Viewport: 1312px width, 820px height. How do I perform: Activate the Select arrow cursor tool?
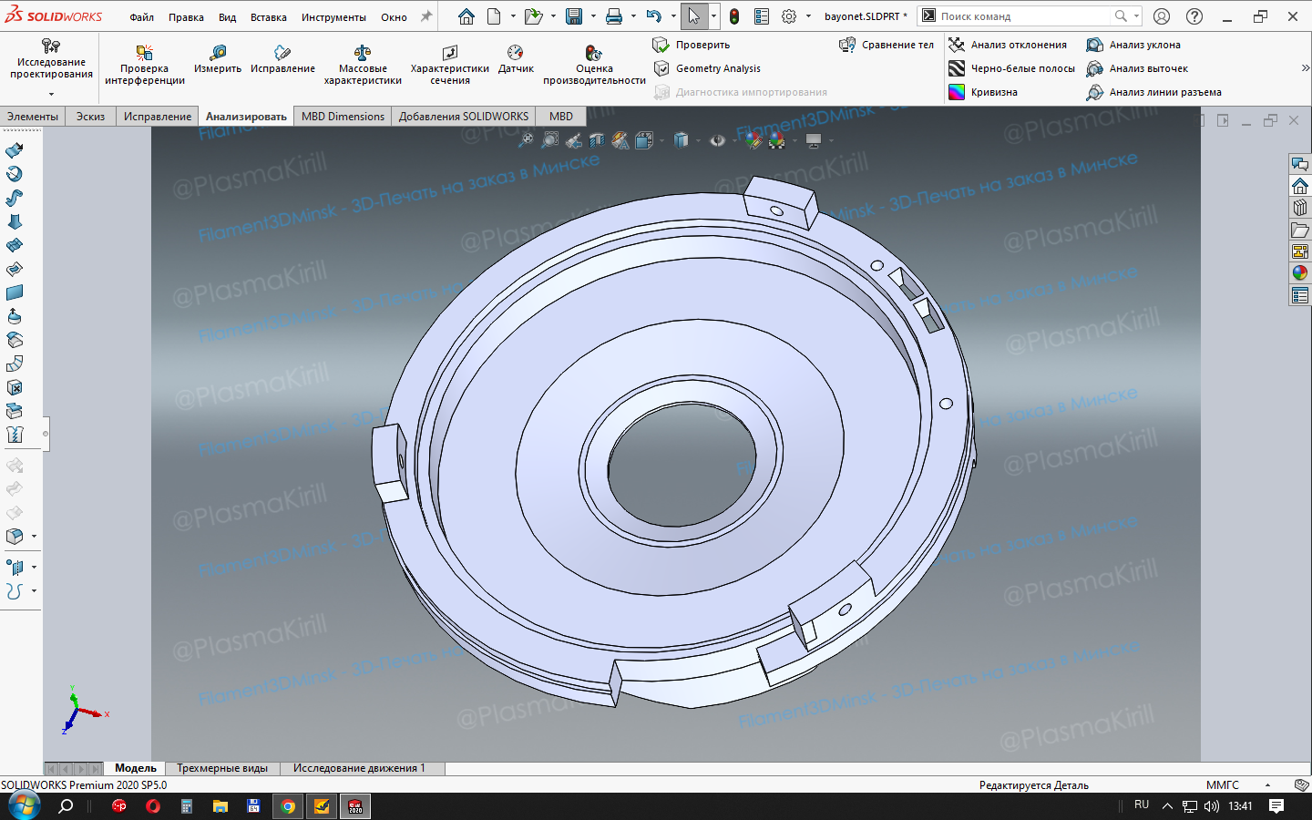coord(694,16)
